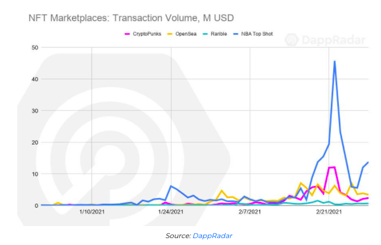Click the CryptoPunks magenta peak near 12

click(x=332, y=167)
